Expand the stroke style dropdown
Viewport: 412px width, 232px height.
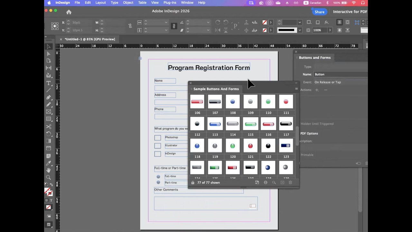[300, 30]
